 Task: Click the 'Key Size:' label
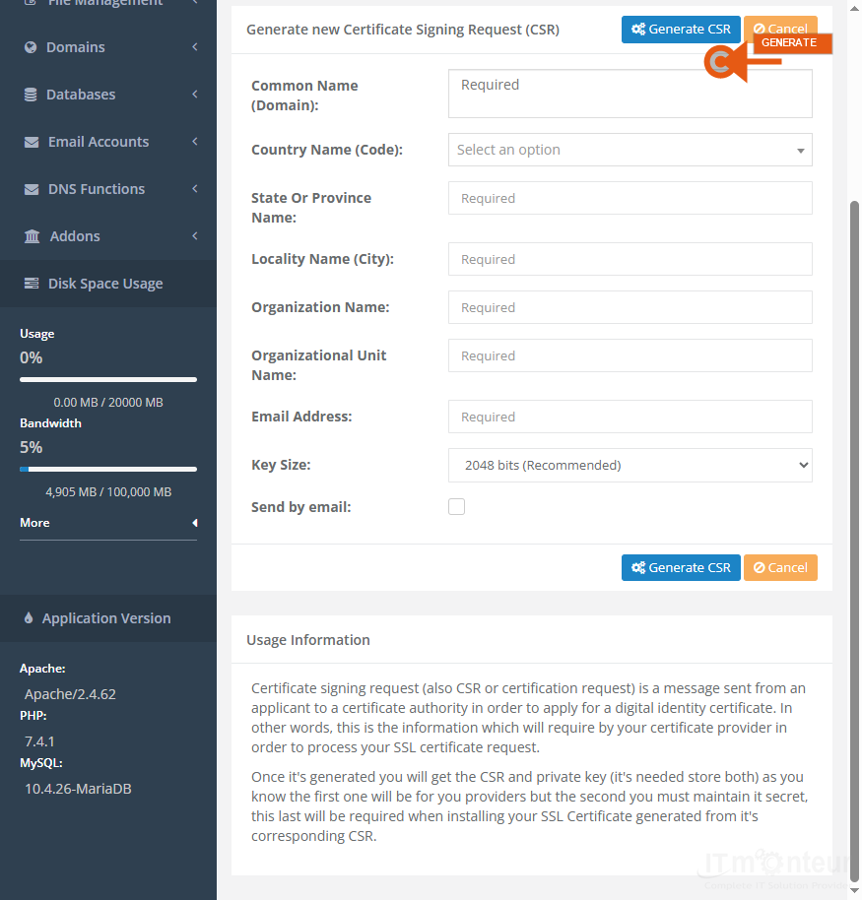[x=281, y=465]
